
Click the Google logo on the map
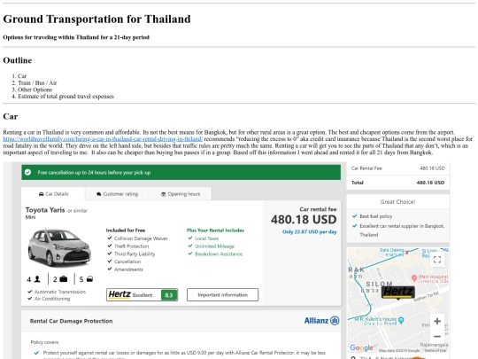[x=361, y=347]
